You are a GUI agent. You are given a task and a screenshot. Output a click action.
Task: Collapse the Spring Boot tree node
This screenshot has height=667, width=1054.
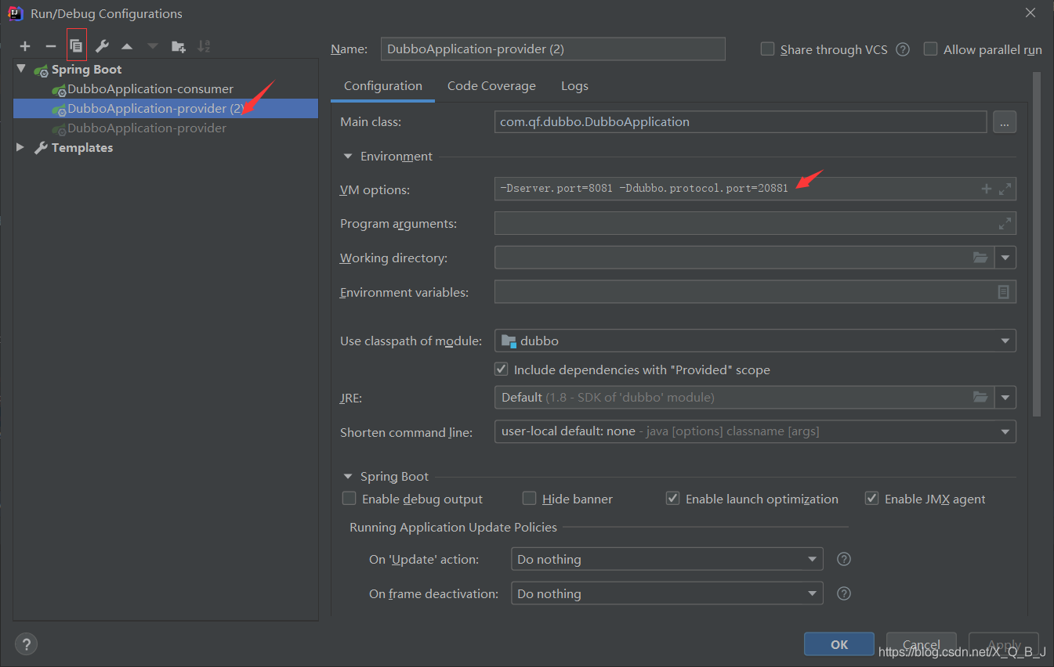click(21, 69)
